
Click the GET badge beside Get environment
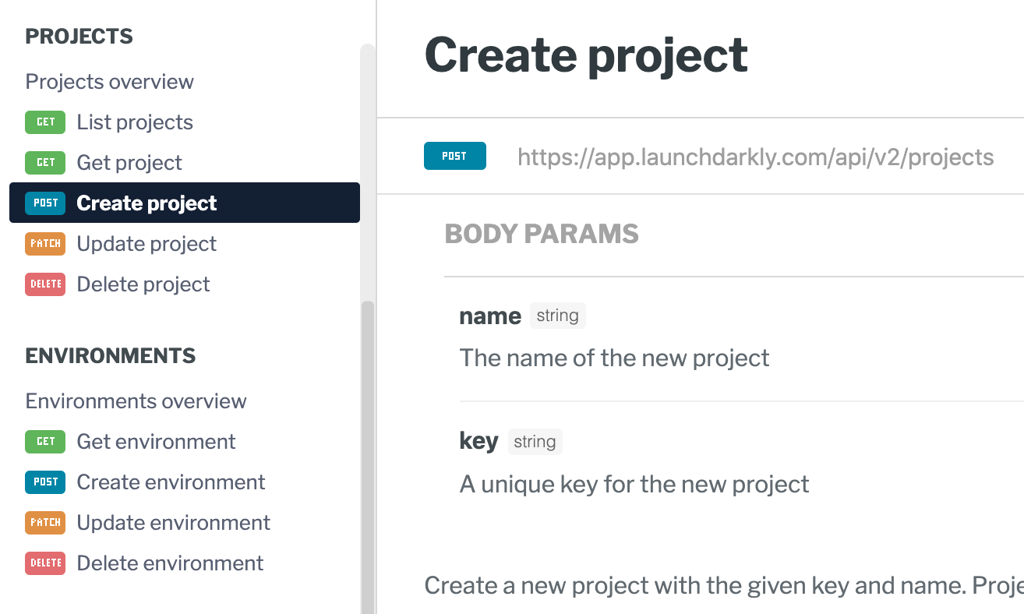45,442
